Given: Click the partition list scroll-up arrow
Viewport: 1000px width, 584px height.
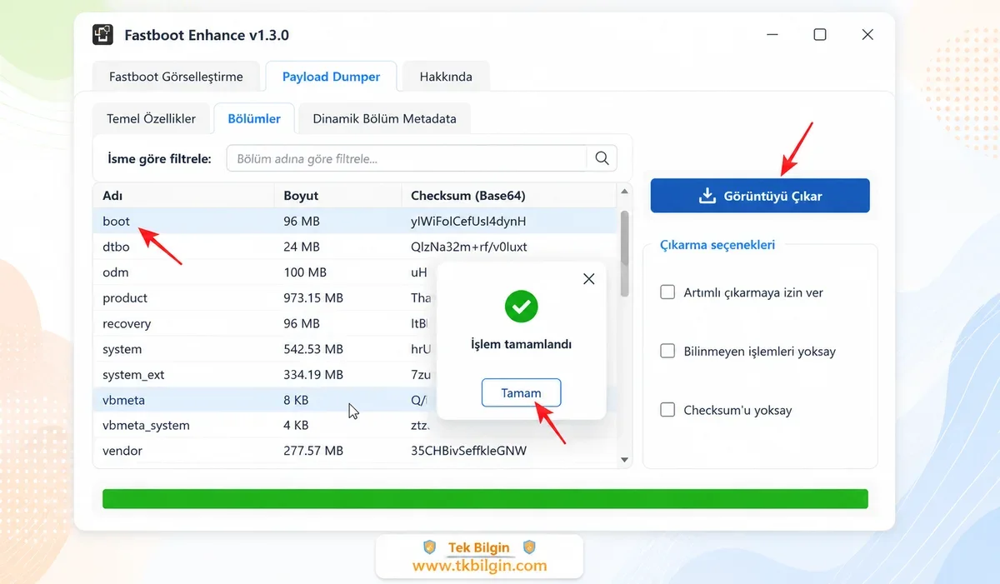Looking at the screenshot, I should pyautogui.click(x=625, y=192).
